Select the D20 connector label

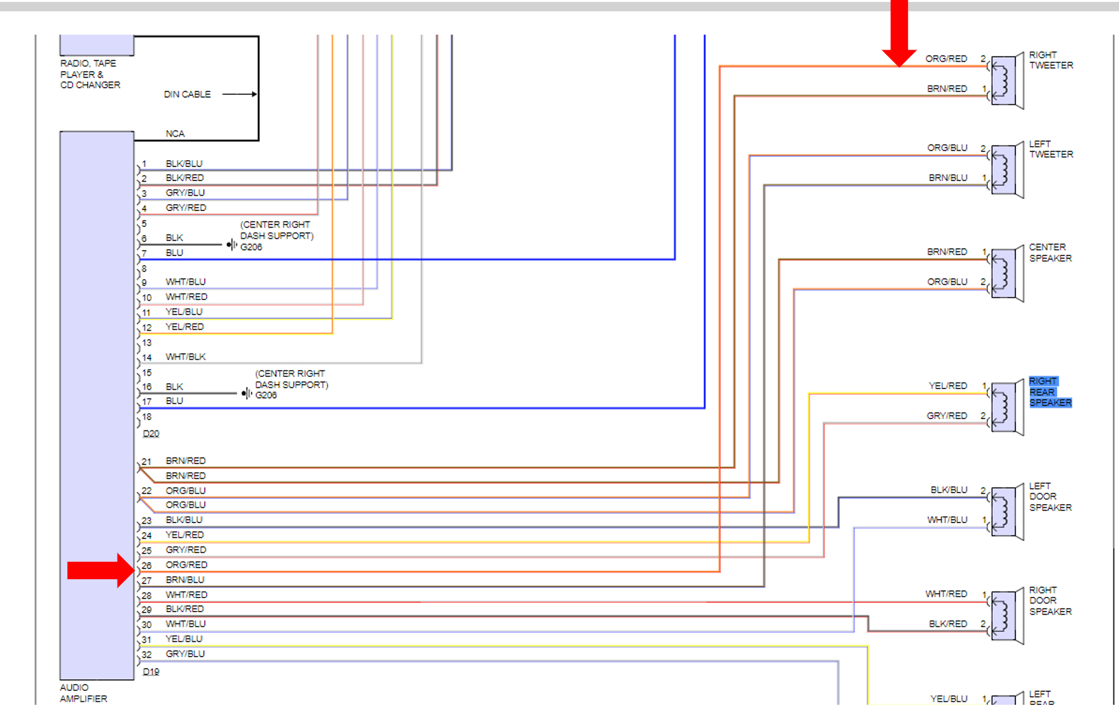151,434
